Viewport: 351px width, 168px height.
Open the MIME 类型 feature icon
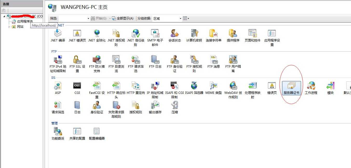tap(213, 86)
